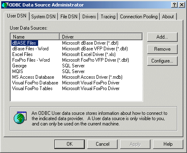The height and width of the screenshot is (153, 187).
Task: Open the Connection Pooling tab
Action: pyautogui.click(x=139, y=17)
